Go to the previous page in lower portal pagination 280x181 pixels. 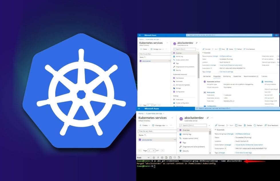coord(140,150)
